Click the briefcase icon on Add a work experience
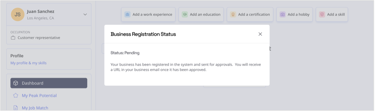The image size is (375, 112). pos(127,14)
